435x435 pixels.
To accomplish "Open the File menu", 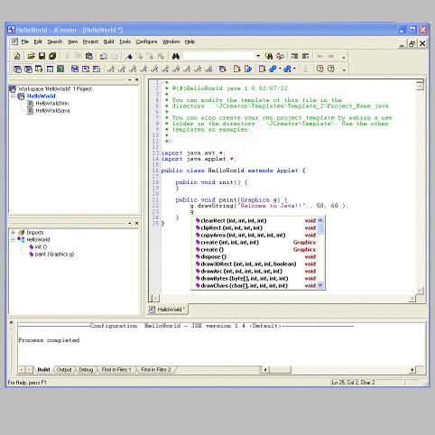I will pyautogui.click(x=25, y=42).
